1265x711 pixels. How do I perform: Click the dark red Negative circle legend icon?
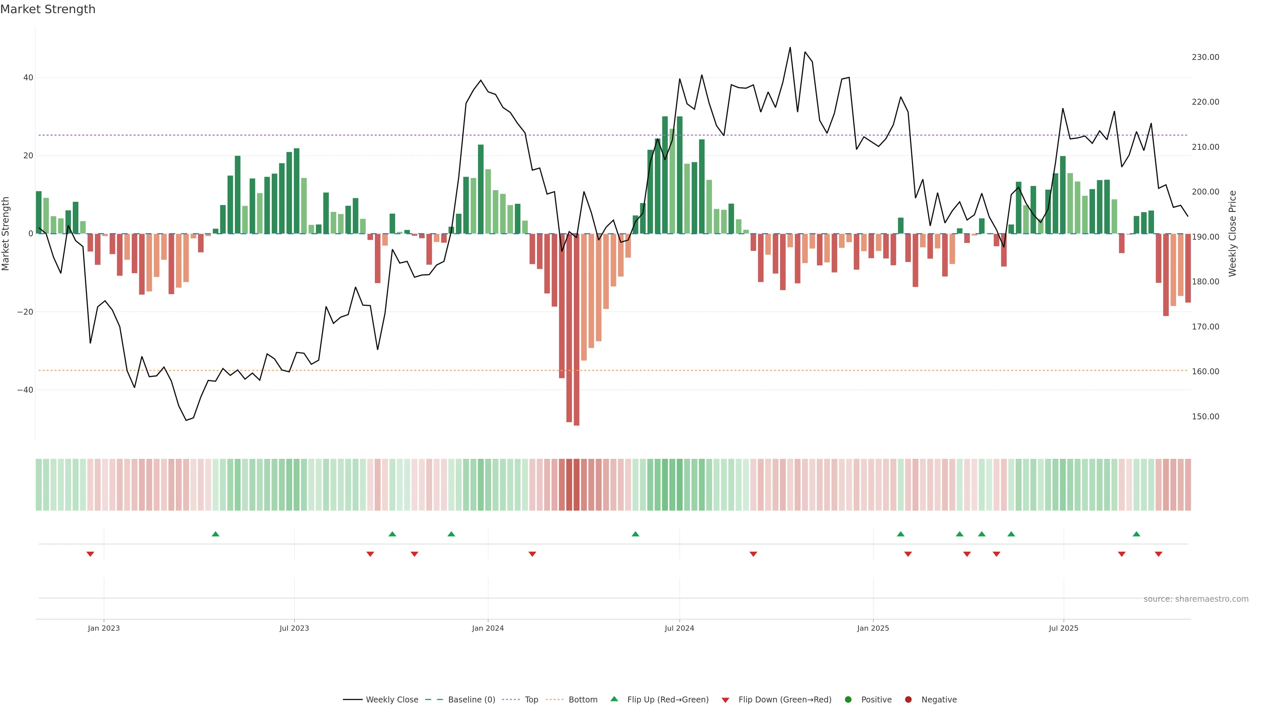tap(908, 699)
